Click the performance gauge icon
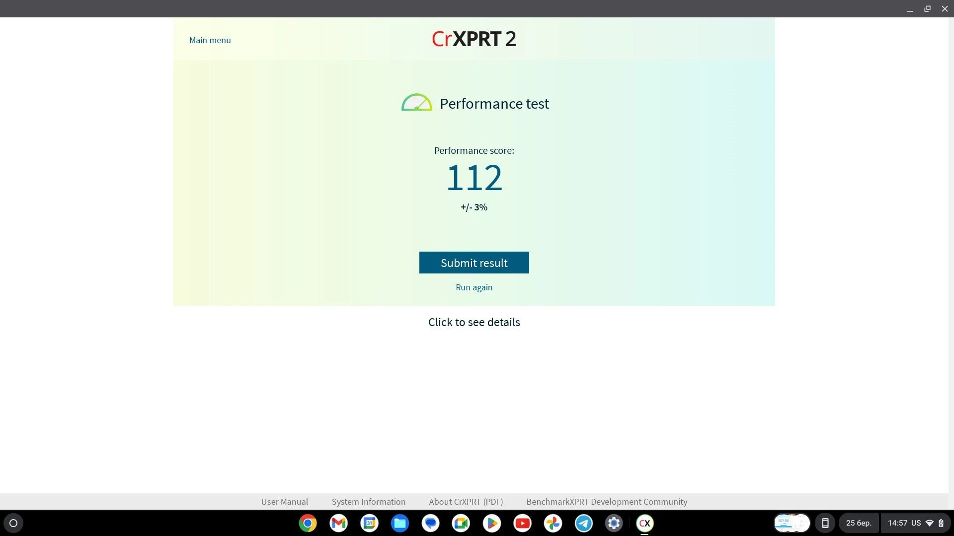Screen dimensions: 954x536 tap(416, 102)
